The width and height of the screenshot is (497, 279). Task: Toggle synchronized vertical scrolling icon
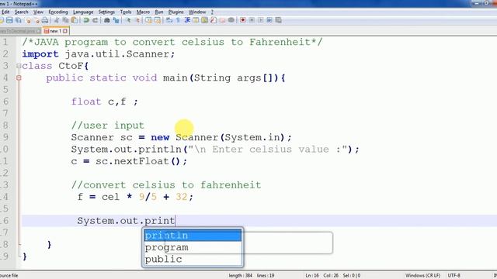[x=148, y=20]
